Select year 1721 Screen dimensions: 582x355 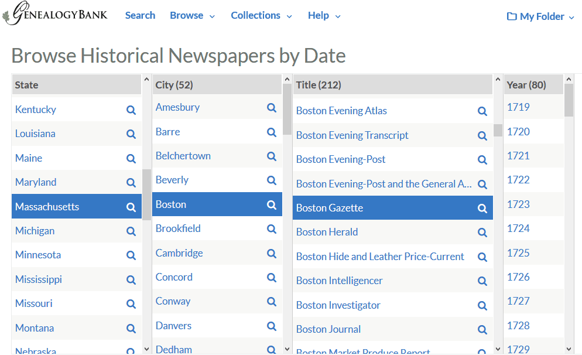[519, 156]
